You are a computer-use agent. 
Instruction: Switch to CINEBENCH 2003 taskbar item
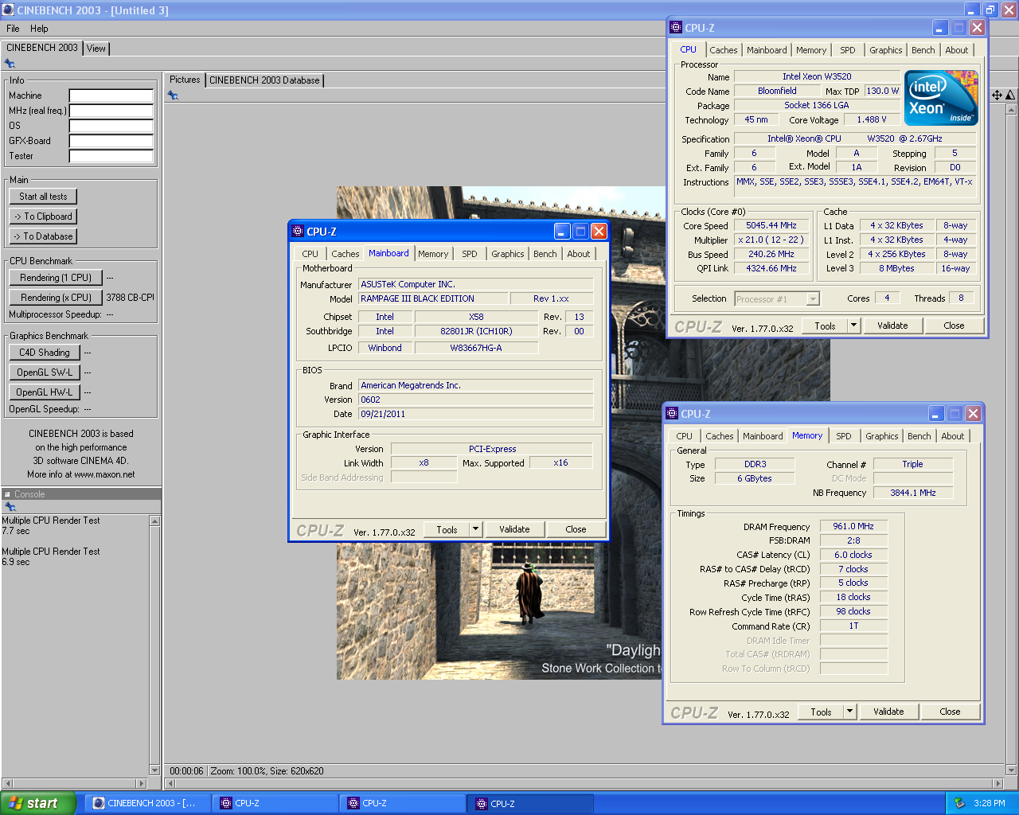pos(147,803)
